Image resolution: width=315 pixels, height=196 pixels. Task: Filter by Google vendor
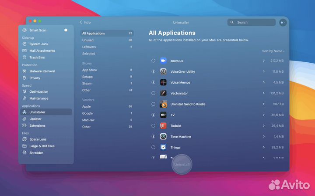[107, 113]
